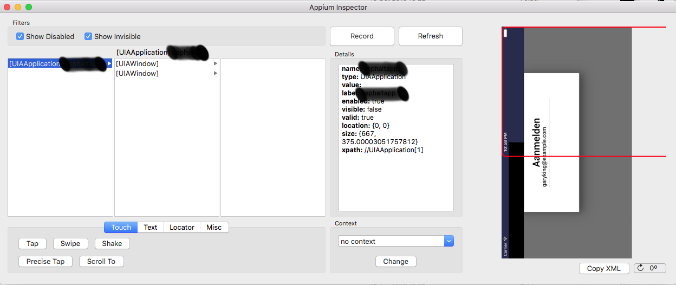Click the Shake button

click(112, 243)
